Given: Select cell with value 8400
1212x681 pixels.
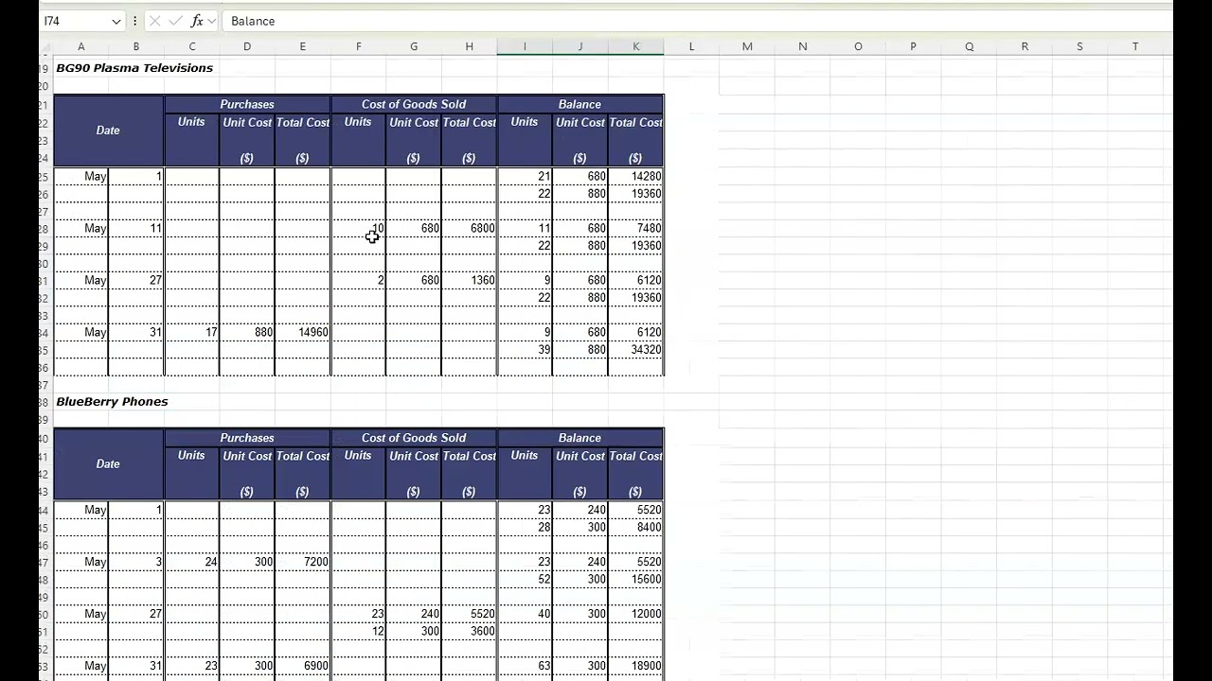Looking at the screenshot, I should 636,528.
